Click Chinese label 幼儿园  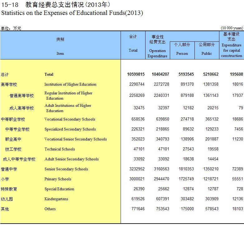[7, 199]
